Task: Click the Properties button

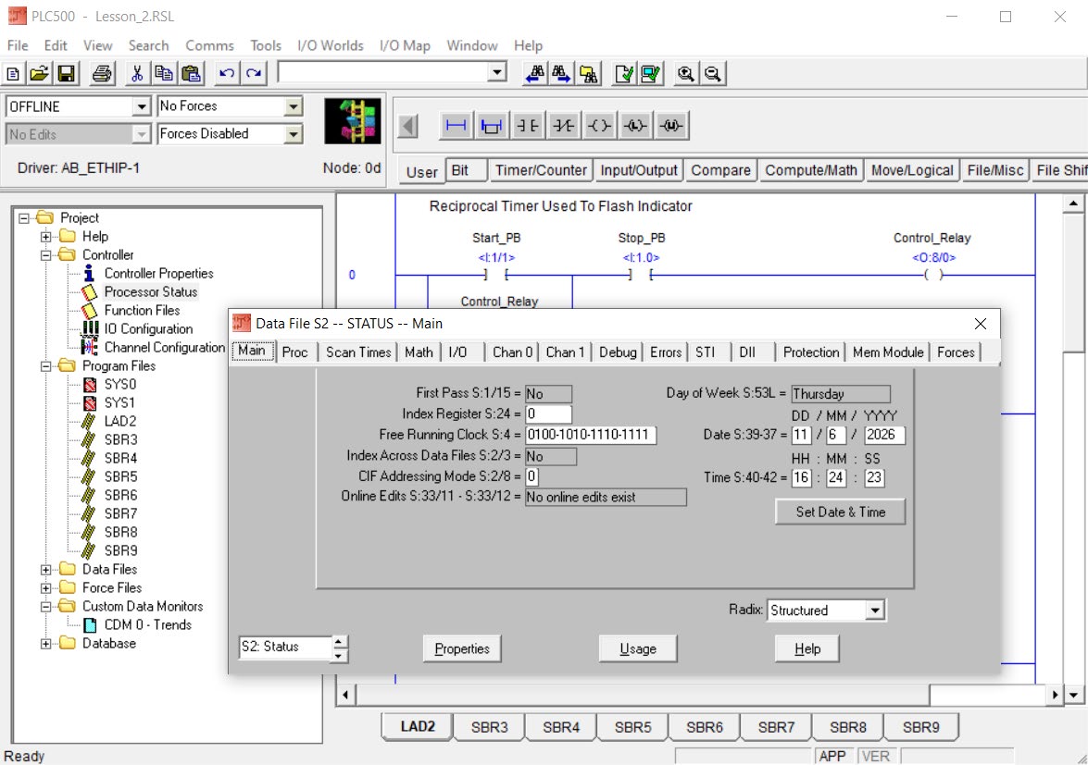Action: 462,649
